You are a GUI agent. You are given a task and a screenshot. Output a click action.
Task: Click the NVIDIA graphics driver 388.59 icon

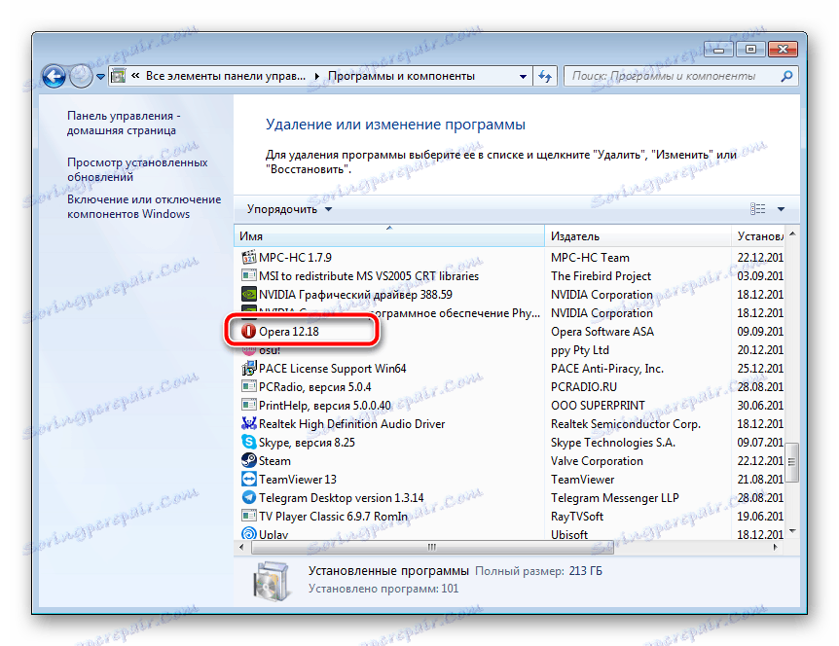tap(249, 295)
